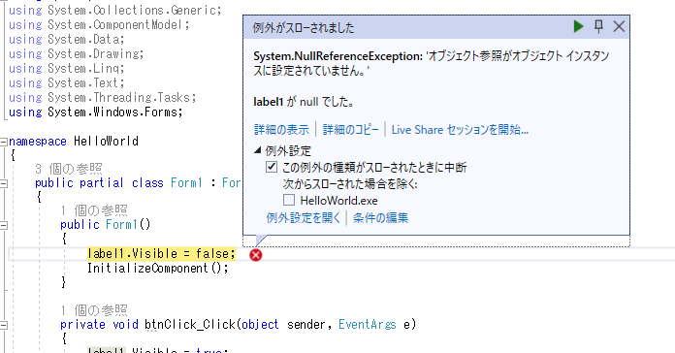Collapse the btnClick_Click method block
This screenshot has height=353, width=675.
tap(4, 325)
